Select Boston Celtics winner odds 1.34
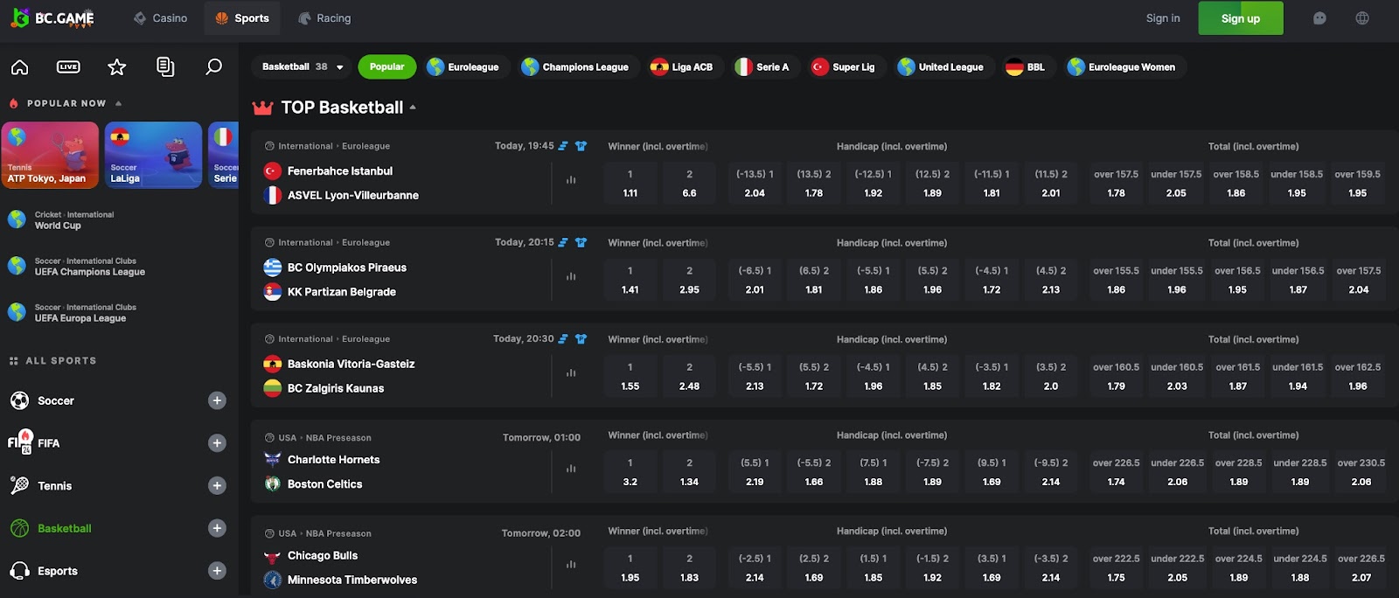 click(689, 472)
